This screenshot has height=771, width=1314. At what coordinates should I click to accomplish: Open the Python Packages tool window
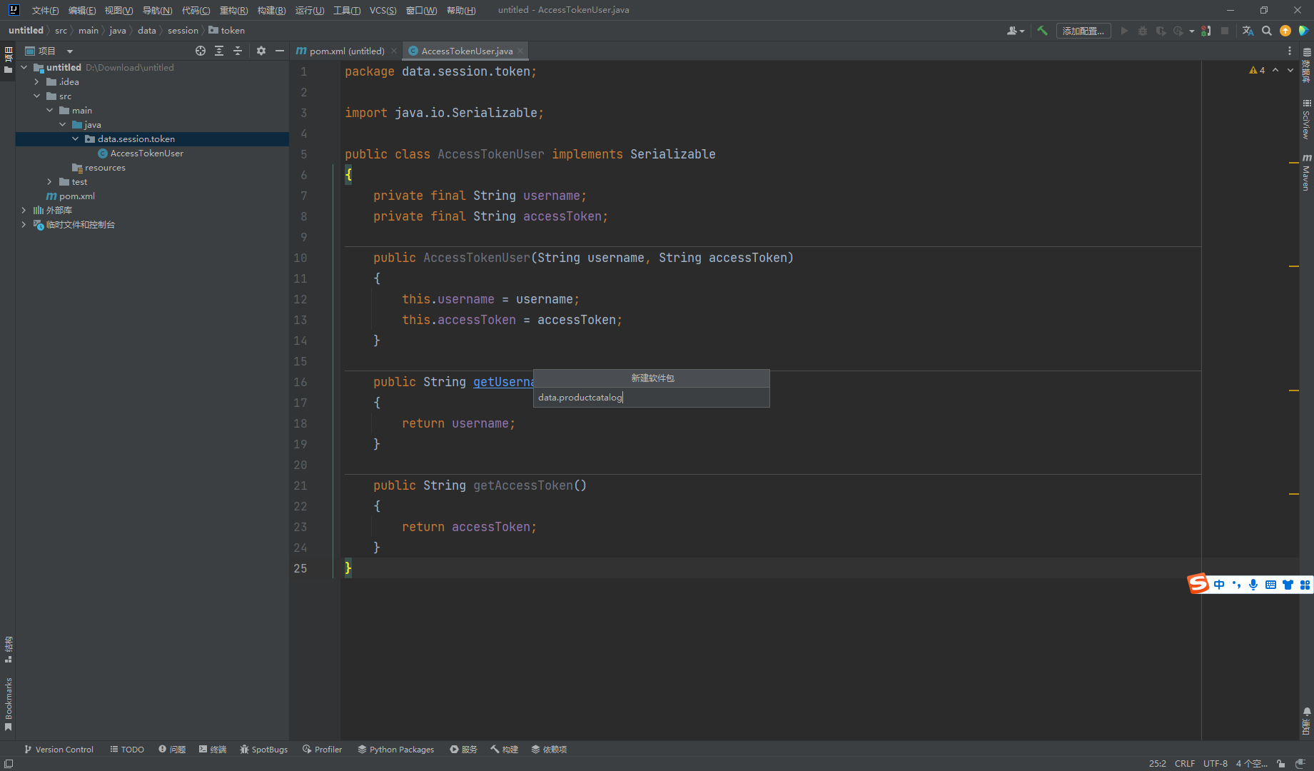click(x=396, y=750)
